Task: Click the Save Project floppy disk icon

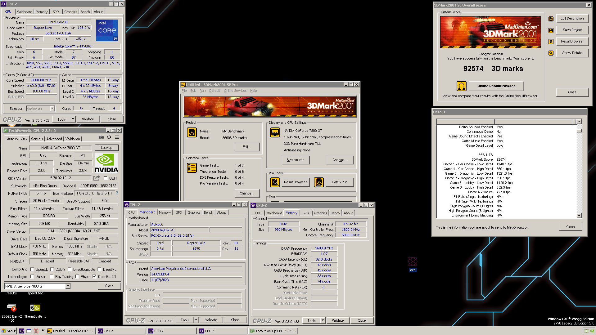Action: click(x=551, y=30)
